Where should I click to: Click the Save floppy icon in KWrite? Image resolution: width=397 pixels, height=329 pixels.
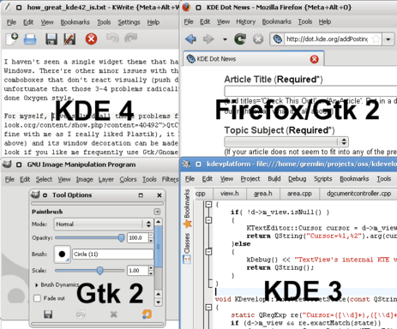click(51, 39)
